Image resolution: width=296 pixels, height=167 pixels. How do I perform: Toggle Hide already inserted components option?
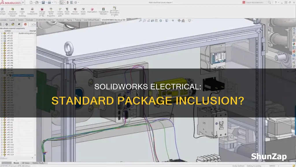tap(12, 28)
